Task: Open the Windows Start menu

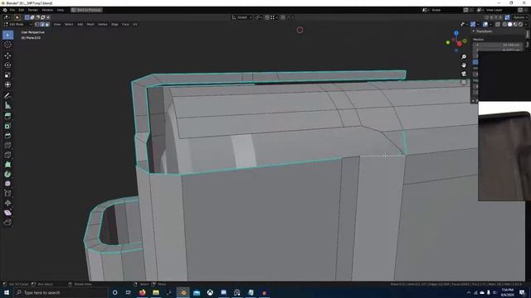Action: tap(7, 292)
